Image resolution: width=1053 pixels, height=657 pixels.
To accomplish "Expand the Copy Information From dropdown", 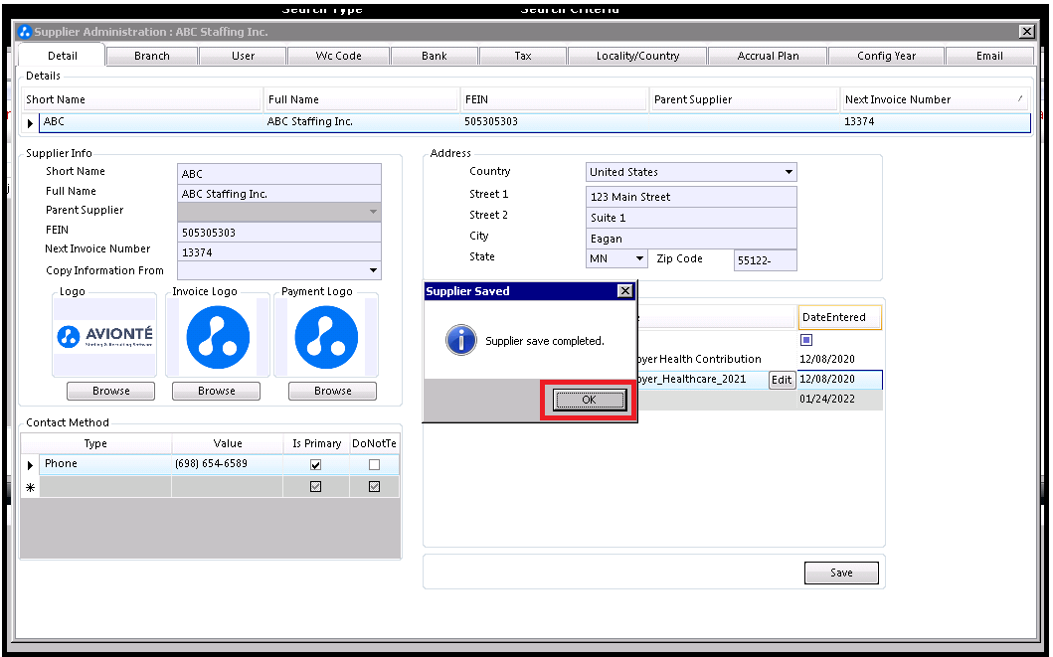I will pos(374,270).
